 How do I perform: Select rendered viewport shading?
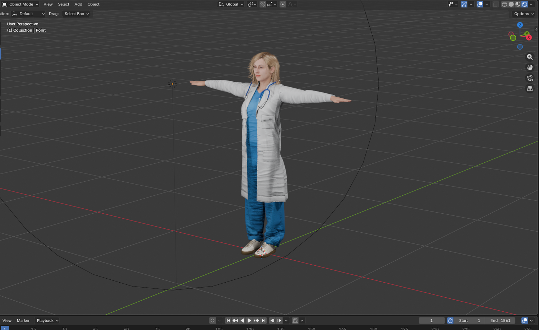click(x=525, y=4)
